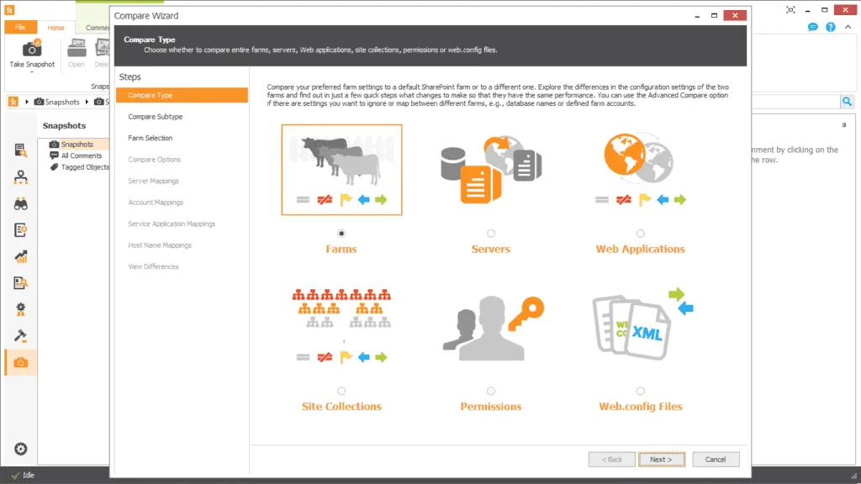Screen dimensions: 861x484
Task: Go to the Compare Subtype step
Action: (156, 117)
